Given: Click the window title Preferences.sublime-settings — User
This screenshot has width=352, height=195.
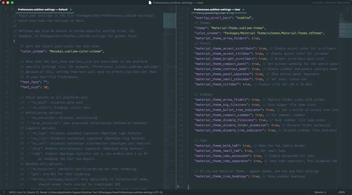Looking at the screenshot, I should (x=178, y=3).
